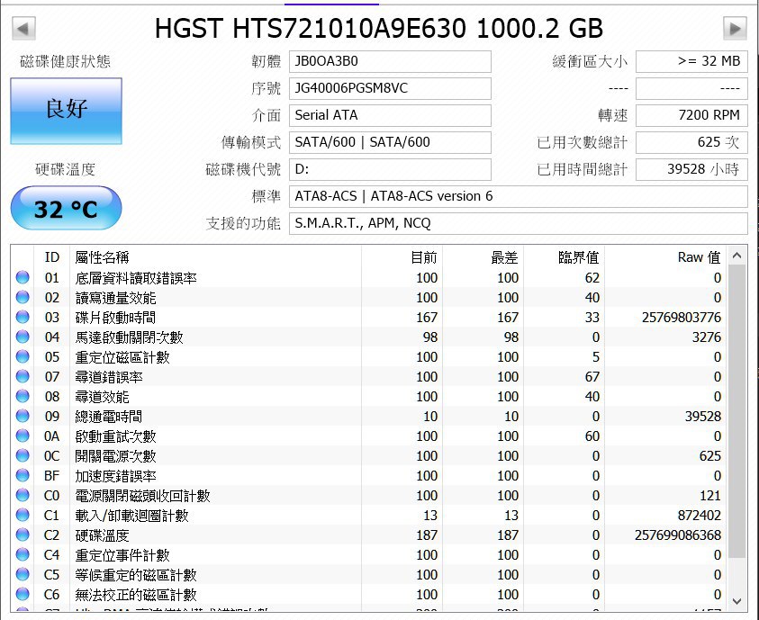This screenshot has width=759, height=620.
Task: Click the 7200 RPM rotation field
Action: (x=691, y=115)
